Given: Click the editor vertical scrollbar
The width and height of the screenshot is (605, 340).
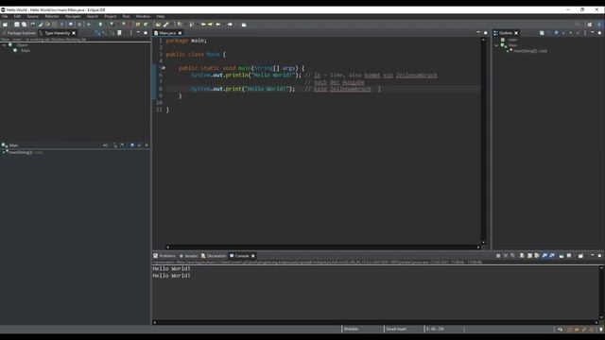Looking at the screenshot, I should point(483,141).
